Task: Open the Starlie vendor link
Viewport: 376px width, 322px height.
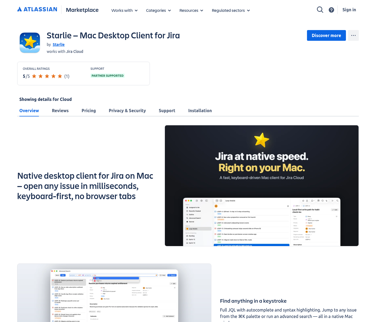Action: click(x=59, y=45)
